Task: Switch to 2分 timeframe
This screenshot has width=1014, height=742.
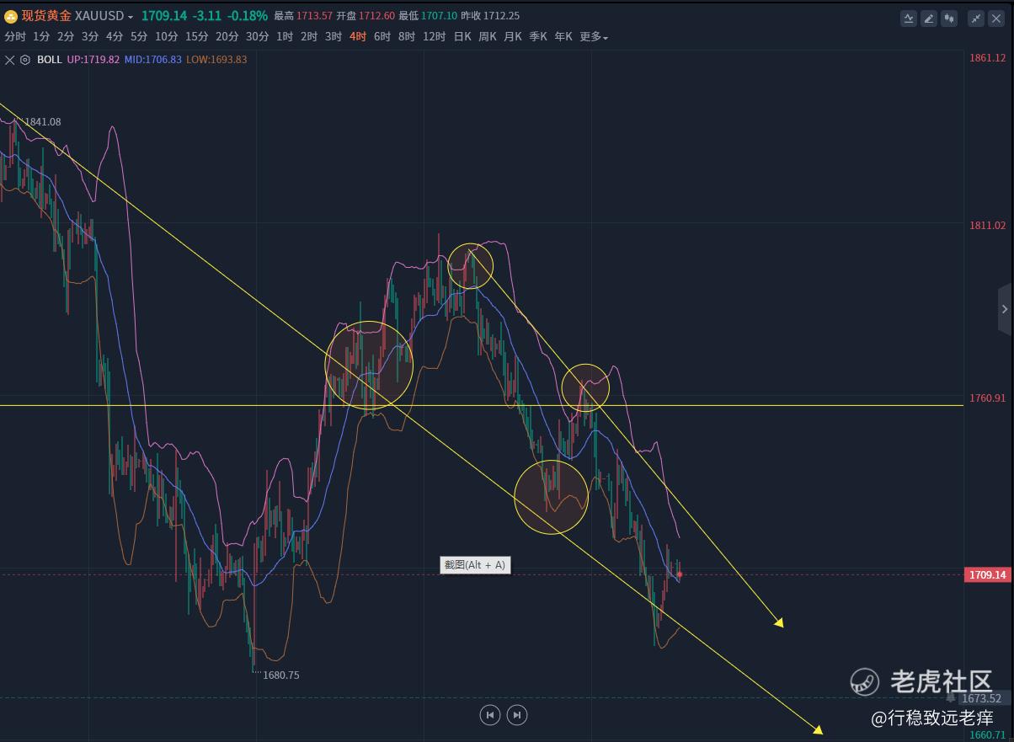Action: [66, 37]
